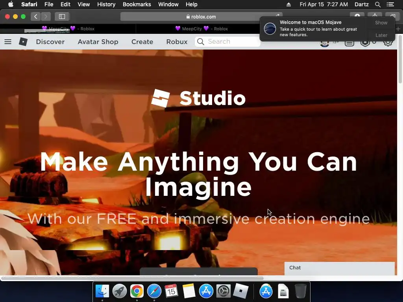Go forward with Safari's forward arrow

(46, 17)
